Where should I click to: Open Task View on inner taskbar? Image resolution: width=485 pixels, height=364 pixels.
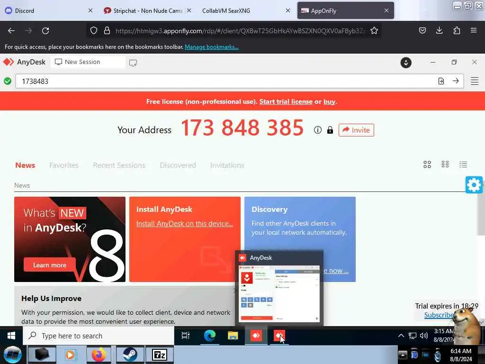coord(186,336)
